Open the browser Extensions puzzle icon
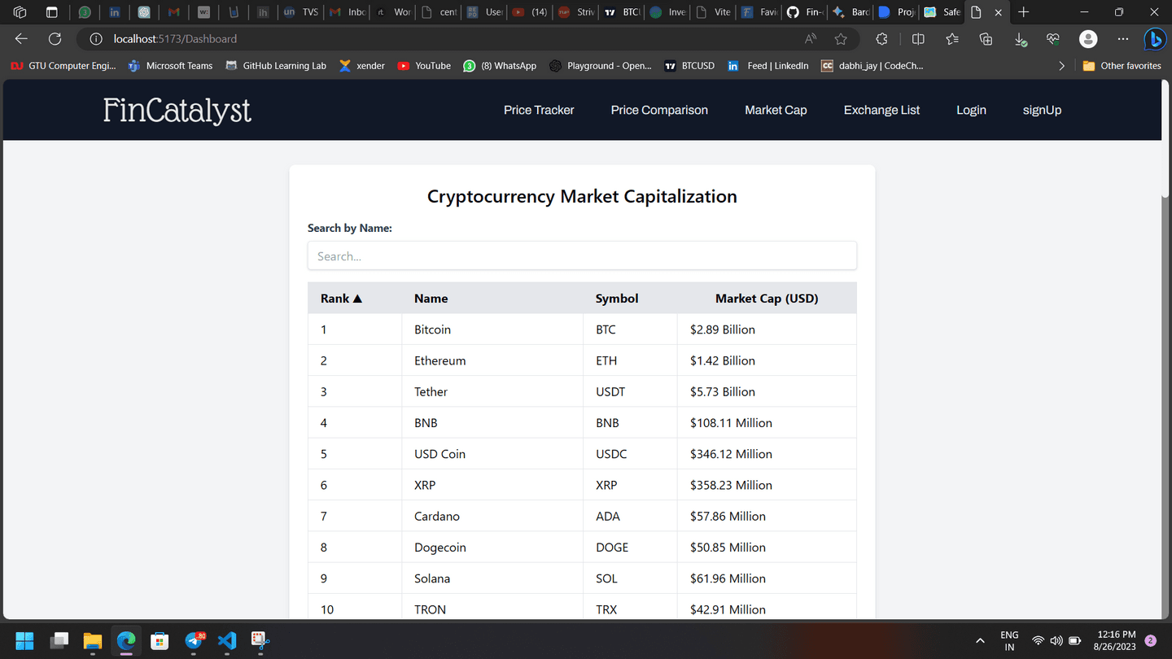Viewport: 1172px width, 659px height. point(881,39)
